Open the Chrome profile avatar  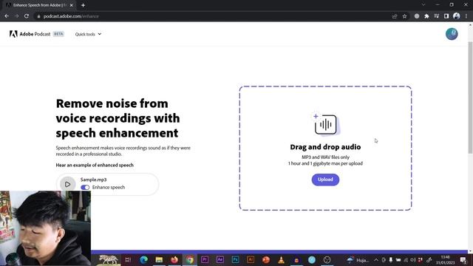click(457, 16)
